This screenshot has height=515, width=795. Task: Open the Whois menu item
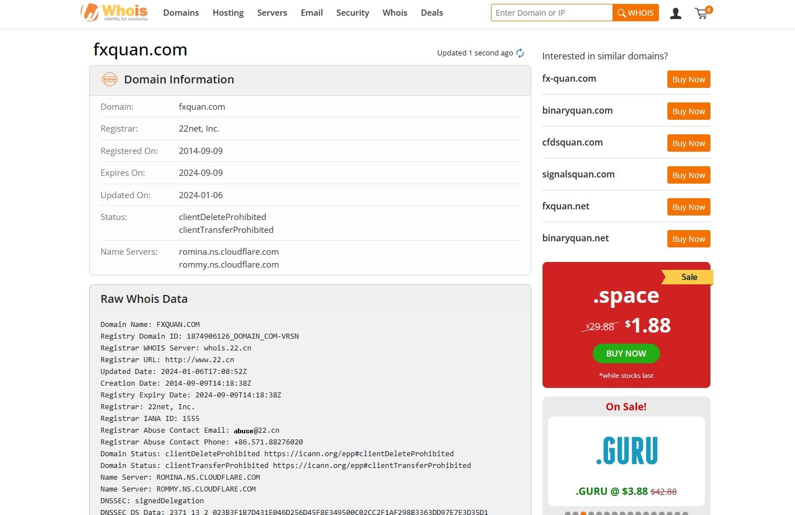395,13
